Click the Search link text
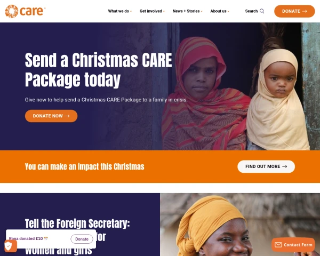Image resolution: width=320 pixels, height=256 pixels. click(251, 11)
